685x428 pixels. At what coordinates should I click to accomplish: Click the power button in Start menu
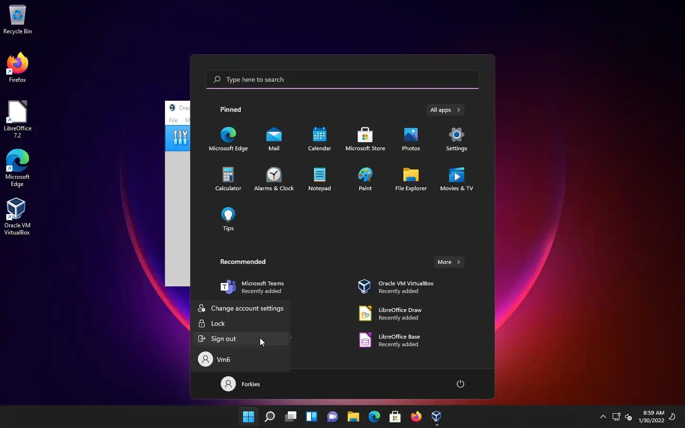click(x=460, y=384)
